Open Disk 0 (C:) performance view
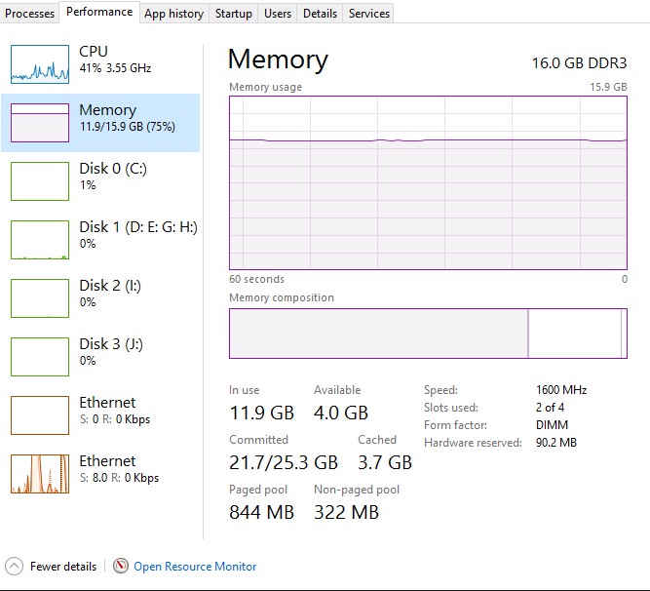Image resolution: width=650 pixels, height=591 pixels. click(x=40, y=180)
